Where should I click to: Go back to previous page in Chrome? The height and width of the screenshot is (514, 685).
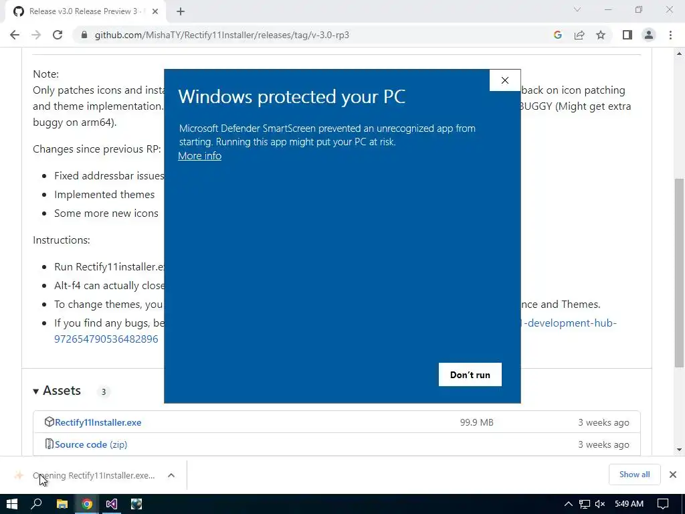pos(15,35)
